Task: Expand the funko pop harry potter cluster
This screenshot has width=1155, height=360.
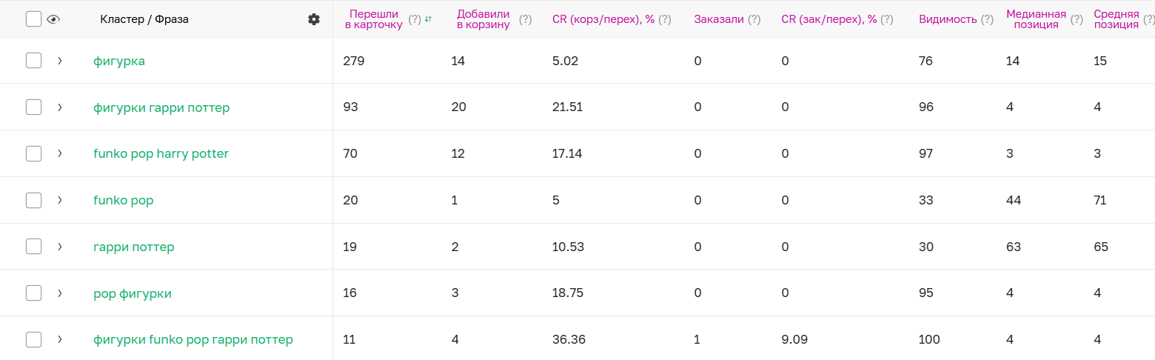Action: pyautogui.click(x=60, y=153)
